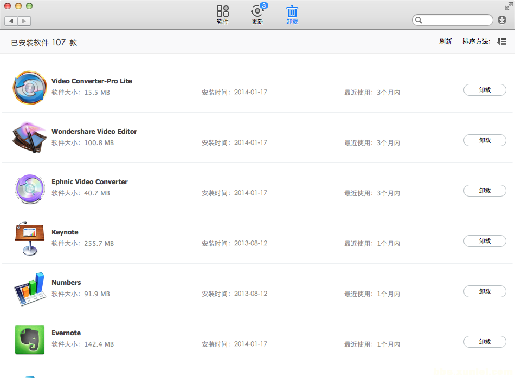Click the Ephnic Video Converter disc icon
The image size is (515, 378).
tap(30, 189)
